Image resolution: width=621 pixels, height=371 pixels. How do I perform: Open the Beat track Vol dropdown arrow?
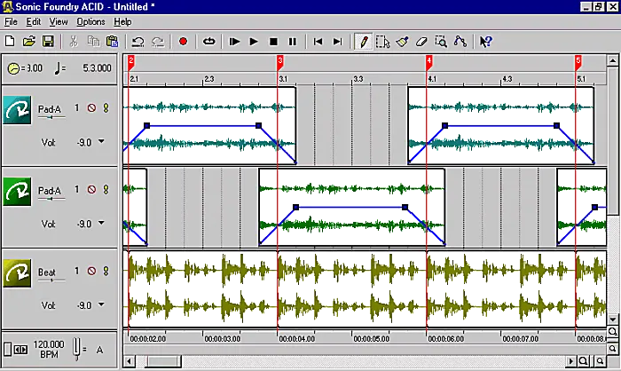pyautogui.click(x=101, y=304)
